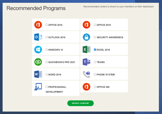
Task: Click the 'WINDOWS 10' label text
Action: (x=56, y=50)
